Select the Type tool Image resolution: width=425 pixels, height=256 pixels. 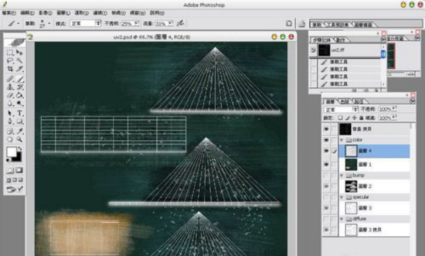click(20, 113)
